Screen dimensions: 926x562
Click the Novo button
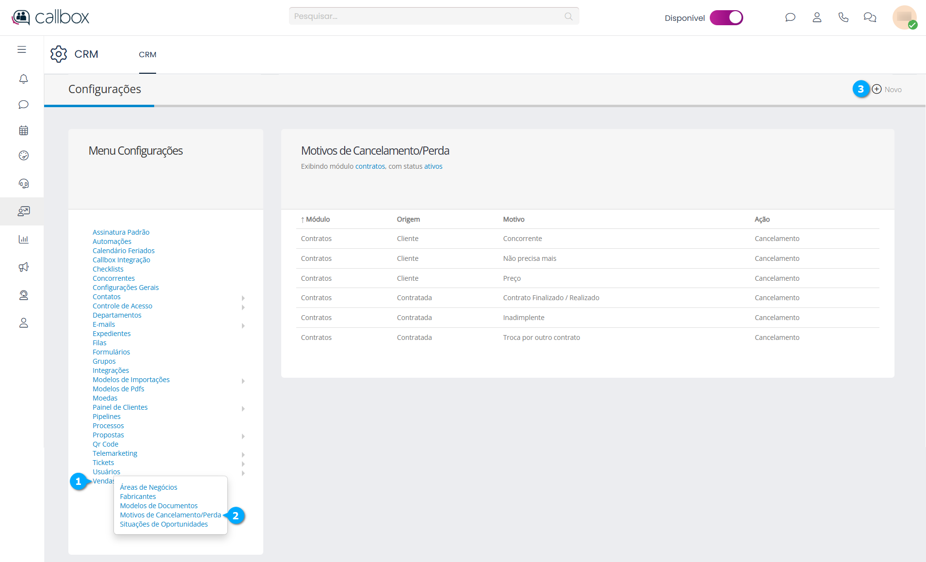(x=887, y=89)
